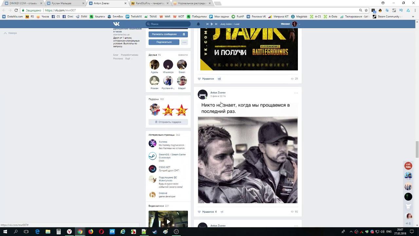Switch to the Руслан Мальцев tab
Screen dimensions: 419x236
tap(65, 3)
